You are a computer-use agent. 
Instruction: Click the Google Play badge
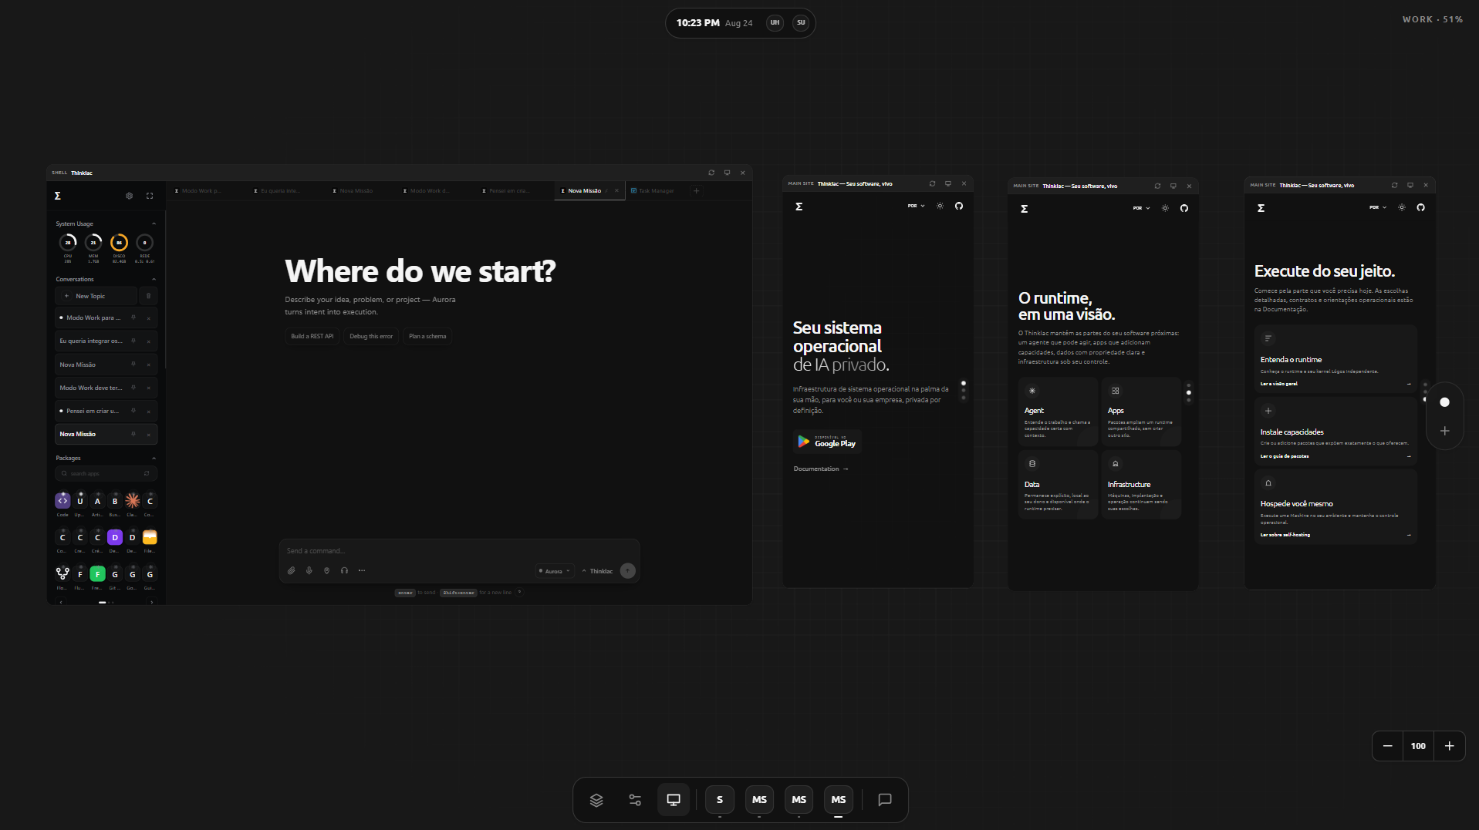[x=827, y=442]
